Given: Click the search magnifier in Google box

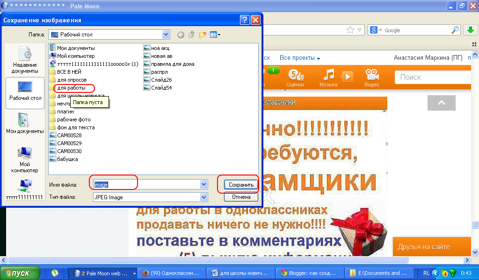Looking at the screenshot, I should coord(455,30).
